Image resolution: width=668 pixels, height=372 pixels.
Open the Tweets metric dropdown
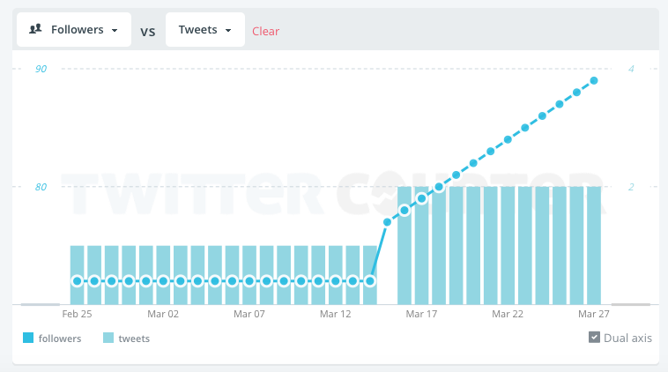[x=204, y=30]
